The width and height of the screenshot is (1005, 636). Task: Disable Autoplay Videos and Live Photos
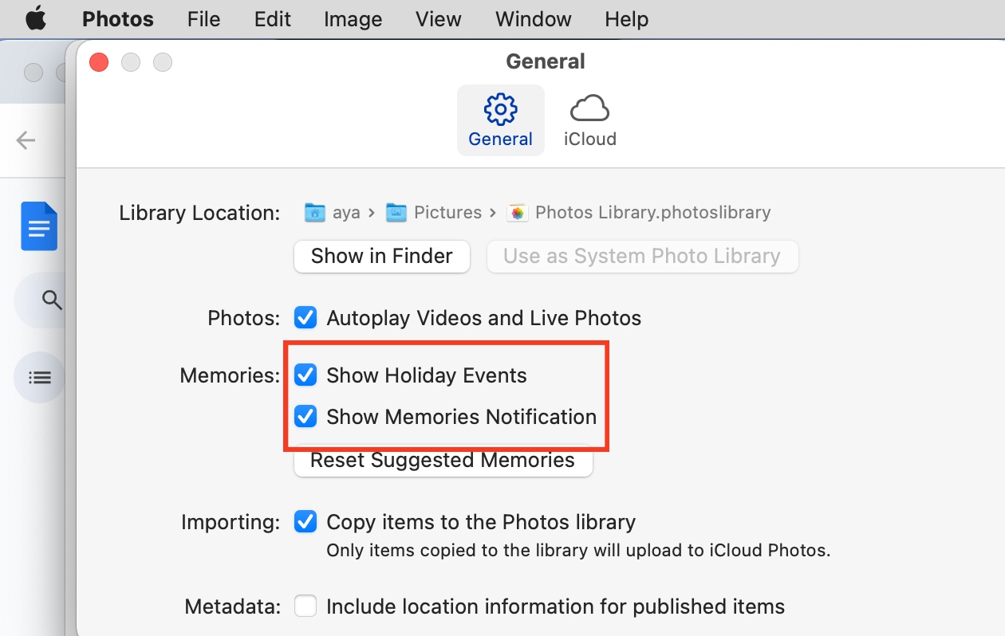[305, 317]
